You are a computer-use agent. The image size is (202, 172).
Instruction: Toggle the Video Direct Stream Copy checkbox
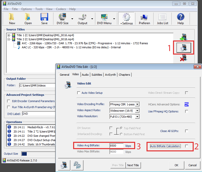pyautogui.click(x=187, y=93)
